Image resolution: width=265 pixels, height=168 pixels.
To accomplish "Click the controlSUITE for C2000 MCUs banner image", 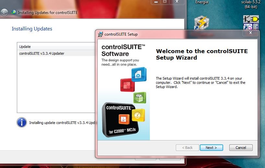I will coord(120,119).
